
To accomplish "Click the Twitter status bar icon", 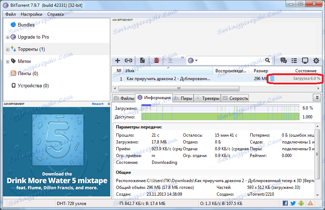I will click(293, 203).
